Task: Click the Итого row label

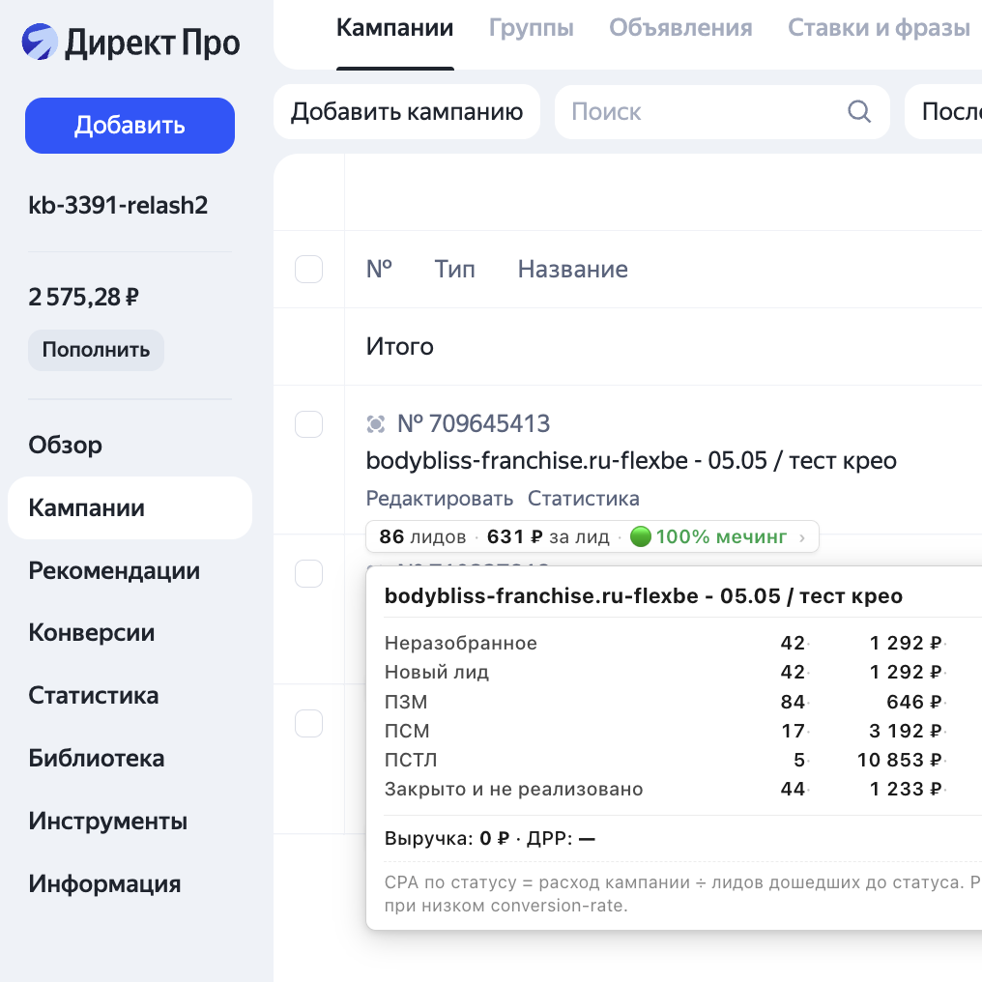Action: click(x=399, y=346)
